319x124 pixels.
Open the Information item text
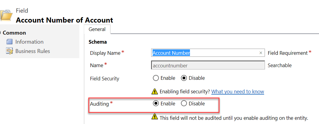coord(29,42)
